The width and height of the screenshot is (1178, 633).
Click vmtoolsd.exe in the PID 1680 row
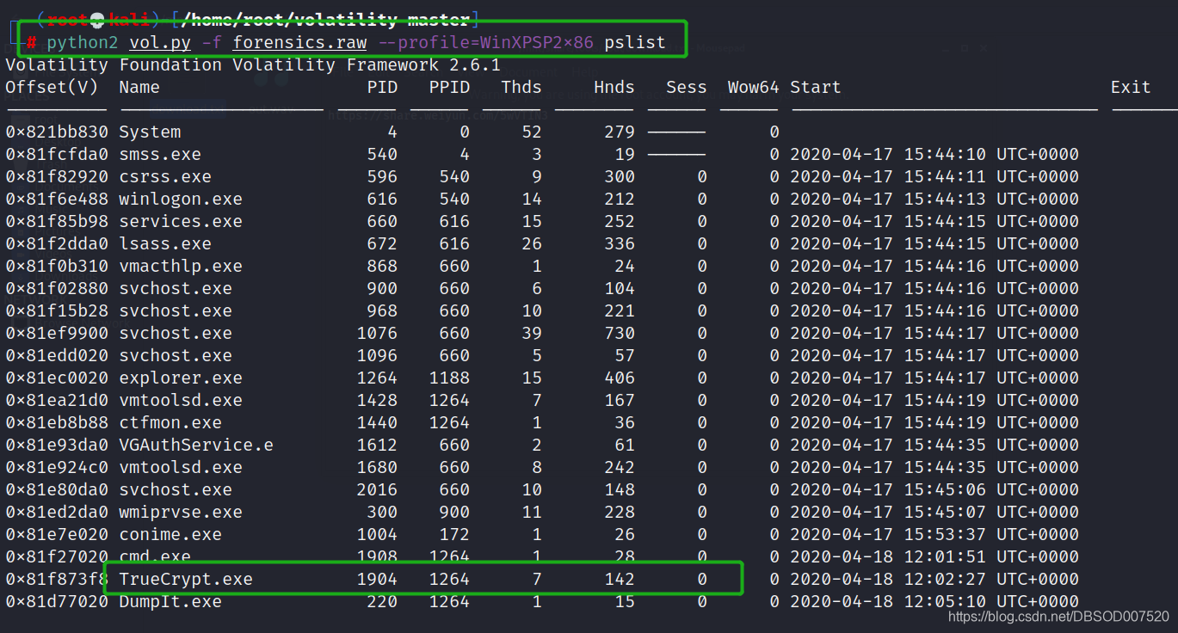tap(181, 467)
